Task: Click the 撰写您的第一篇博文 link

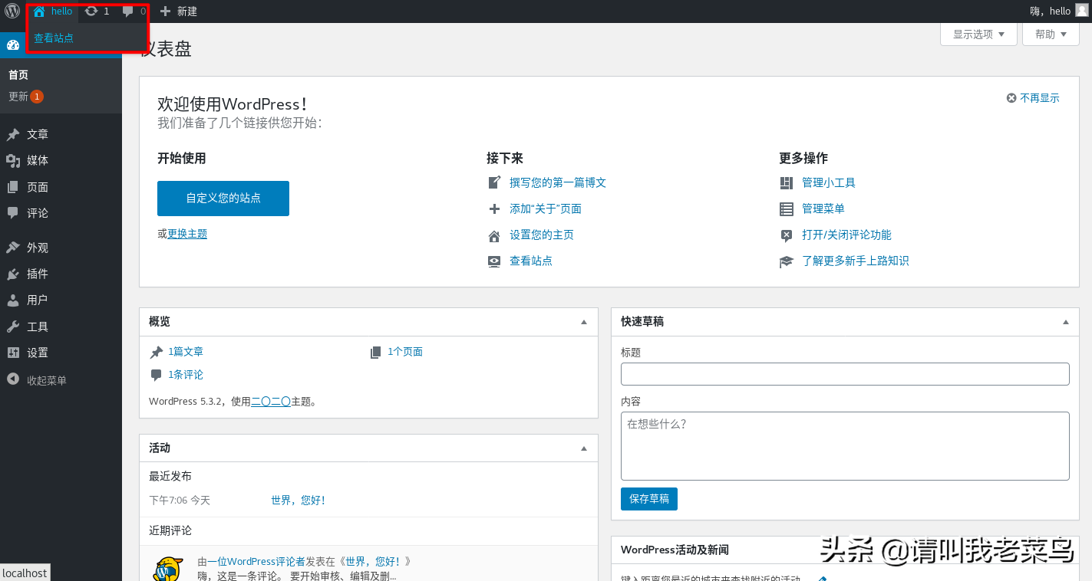Action: point(558,182)
